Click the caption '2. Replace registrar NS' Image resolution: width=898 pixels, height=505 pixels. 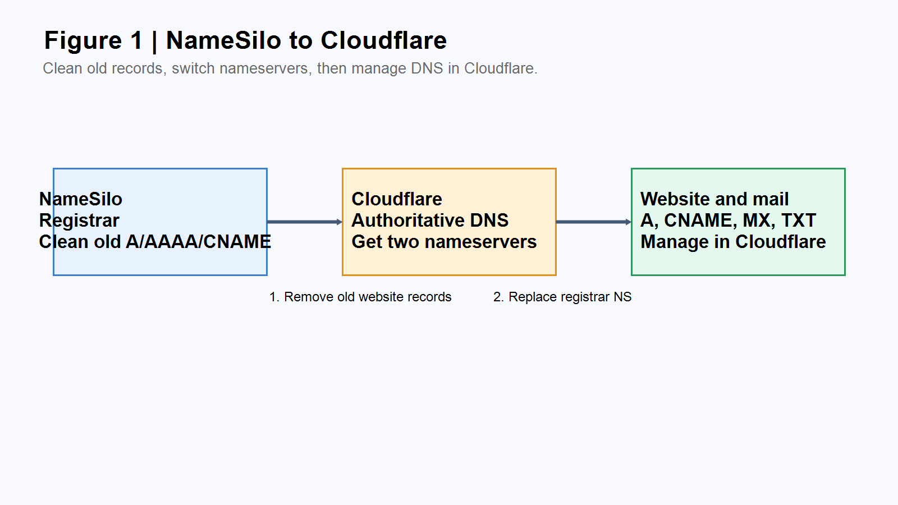click(562, 297)
